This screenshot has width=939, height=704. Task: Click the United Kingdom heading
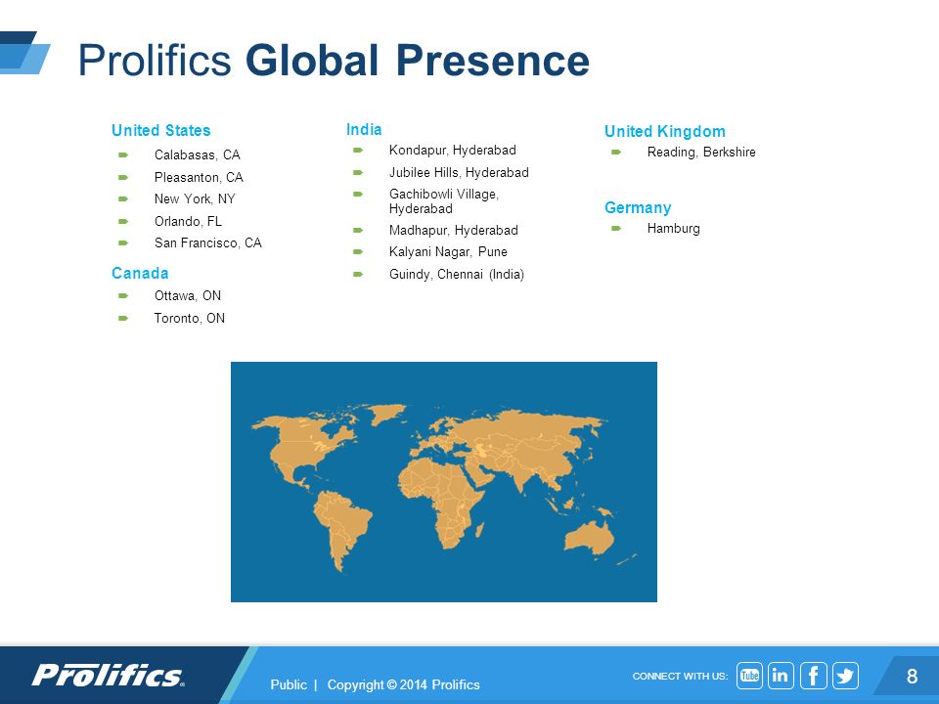tap(665, 131)
